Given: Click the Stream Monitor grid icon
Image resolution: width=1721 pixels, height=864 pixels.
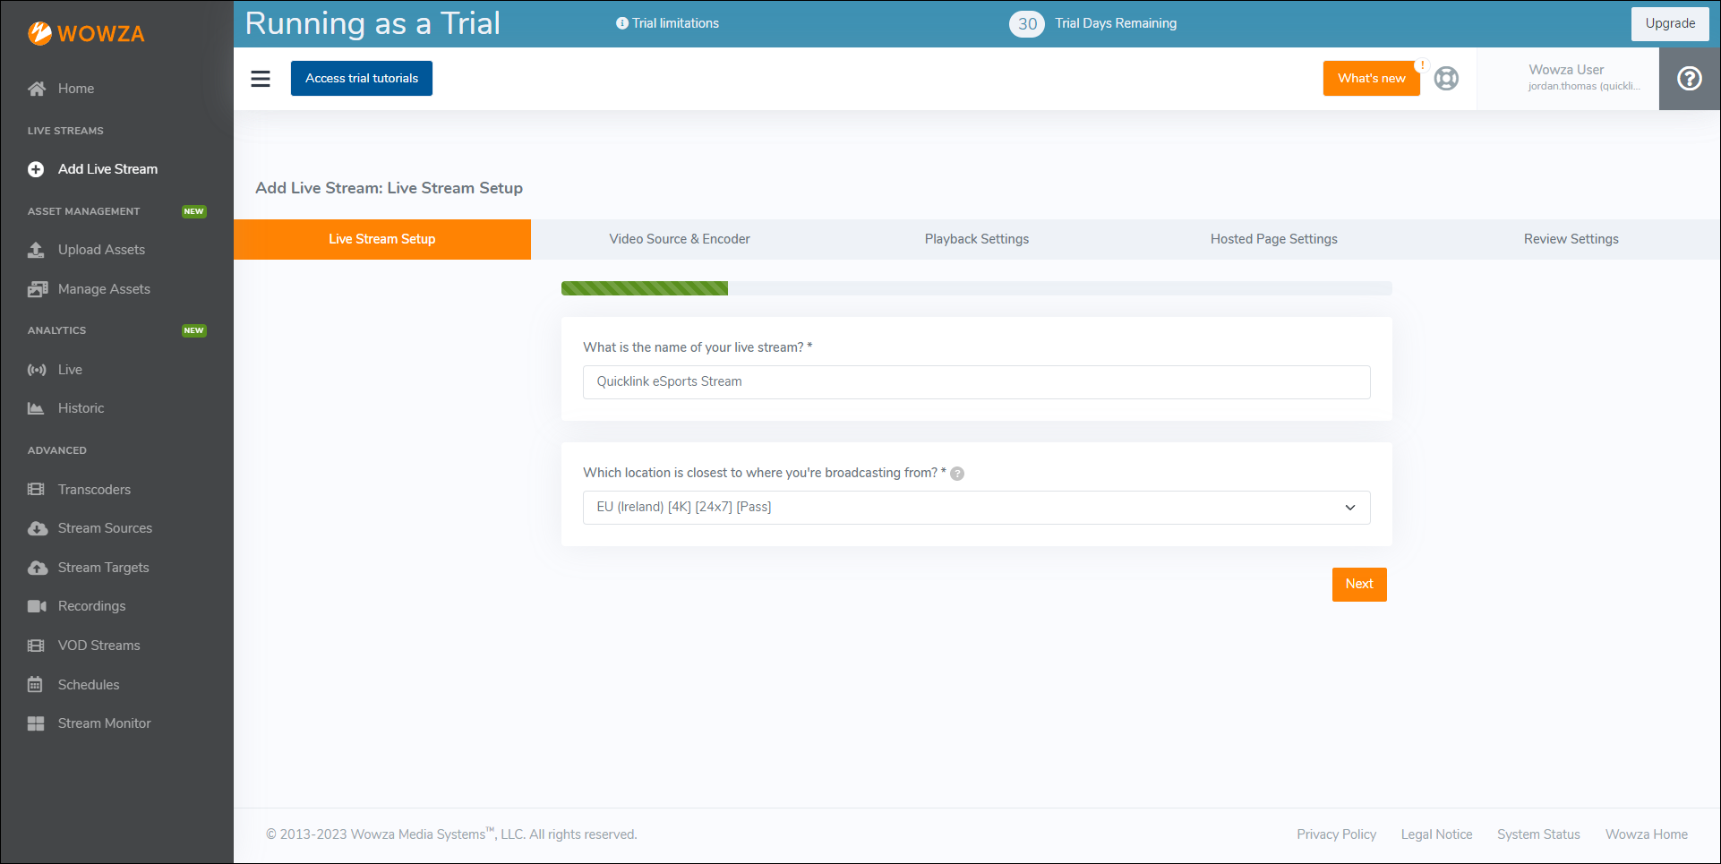Looking at the screenshot, I should coord(36,723).
